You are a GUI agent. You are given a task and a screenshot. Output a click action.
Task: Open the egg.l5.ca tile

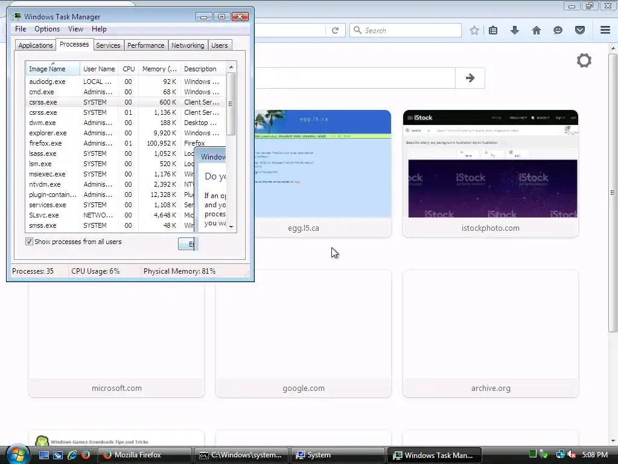[x=323, y=173]
